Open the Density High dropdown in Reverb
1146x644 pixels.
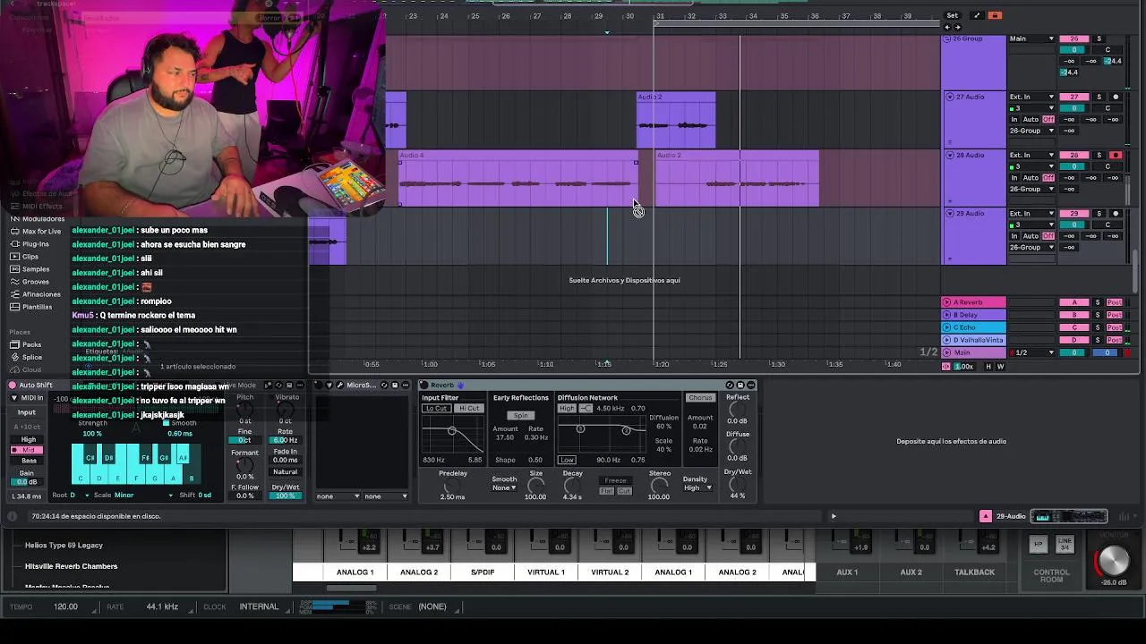pyautogui.click(x=698, y=488)
